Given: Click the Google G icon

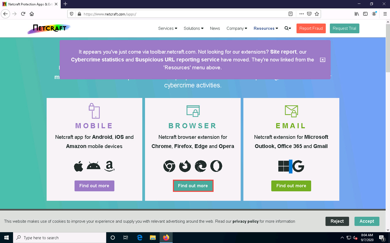Looking at the screenshot, I should point(298,166).
